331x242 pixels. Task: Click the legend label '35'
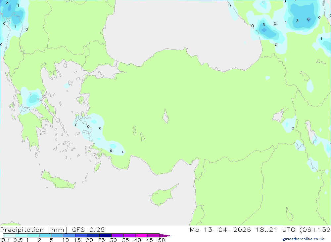click(125, 240)
